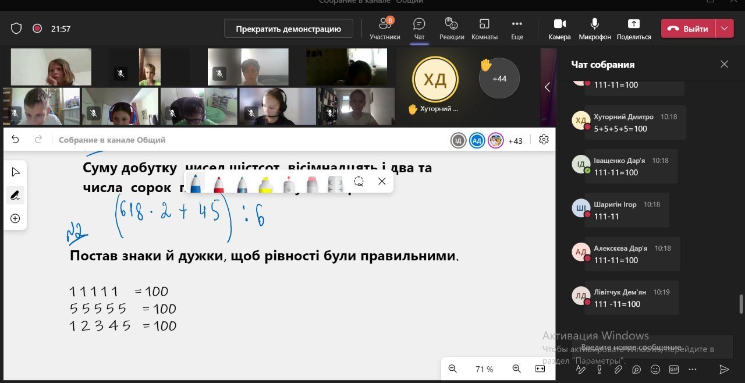745x383 pixels.
Task: Click Алексєєва Дар'я's avatar in chat
Action: tap(581, 253)
